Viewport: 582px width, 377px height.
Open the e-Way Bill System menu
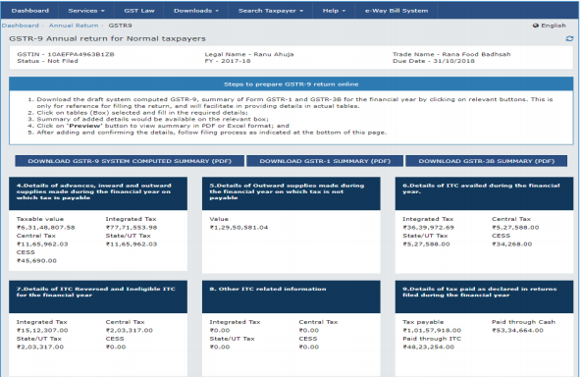point(397,11)
